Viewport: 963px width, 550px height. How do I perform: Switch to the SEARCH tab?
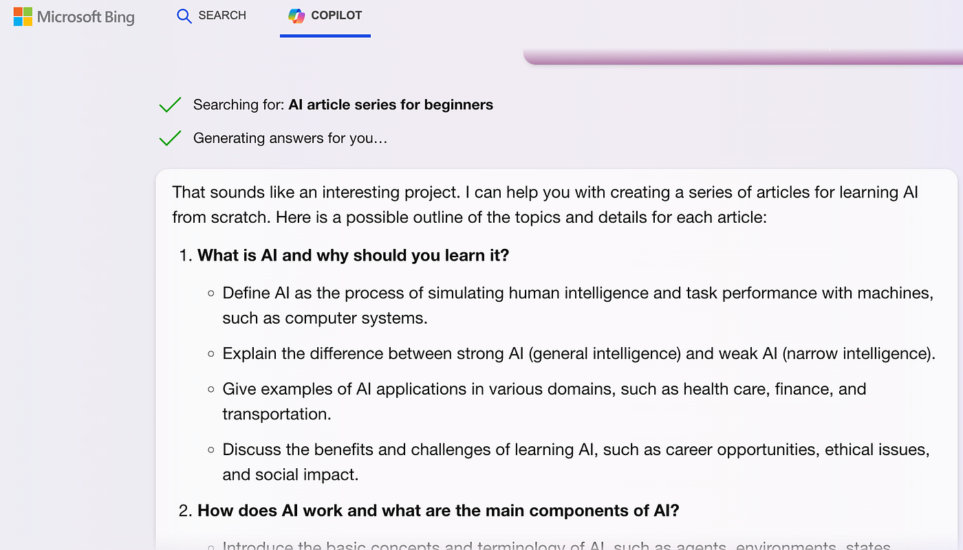[x=211, y=16]
